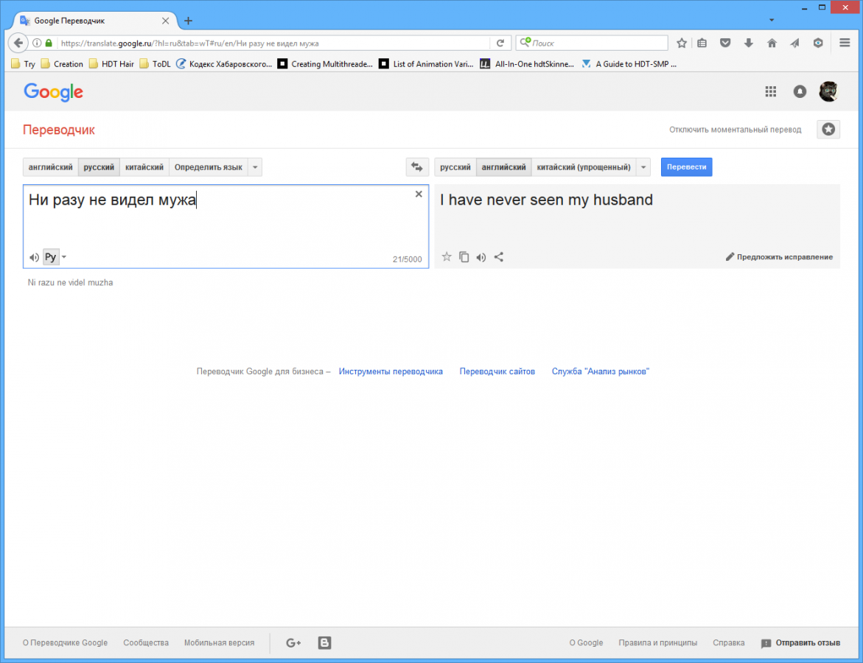Save translation with star icon
Image resolution: width=863 pixels, height=663 pixels.
coord(447,256)
